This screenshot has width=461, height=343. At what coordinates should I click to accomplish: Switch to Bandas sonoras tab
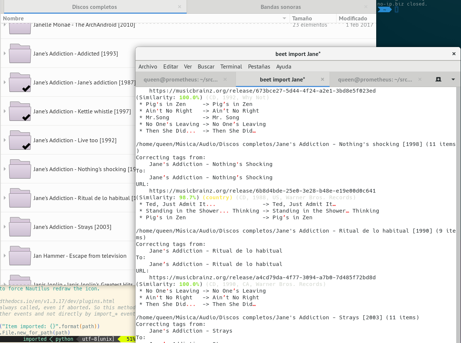point(281,7)
